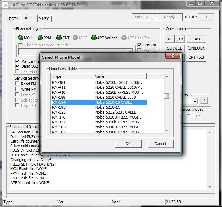This screenshot has width=222, height=207.
Task: Check the Write PM checkbox
Action: [17, 89]
